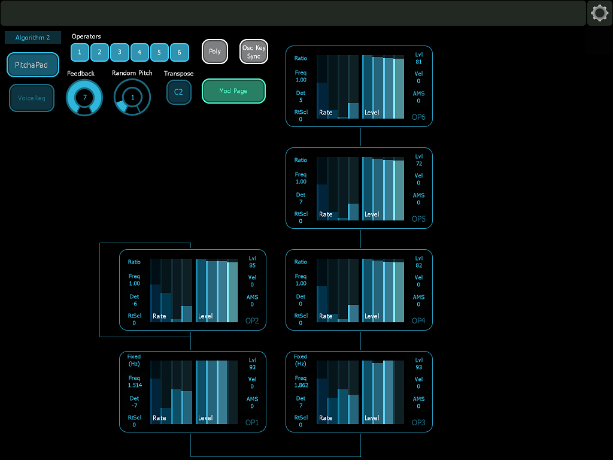Click OP5 Level envelope graph
Screen dimensions: 613x460
(383, 189)
